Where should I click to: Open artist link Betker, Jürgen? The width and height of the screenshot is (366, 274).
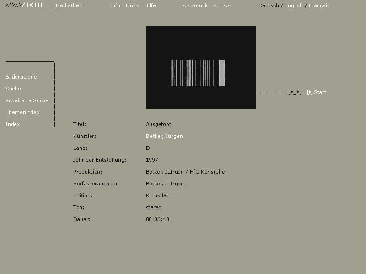(x=164, y=136)
